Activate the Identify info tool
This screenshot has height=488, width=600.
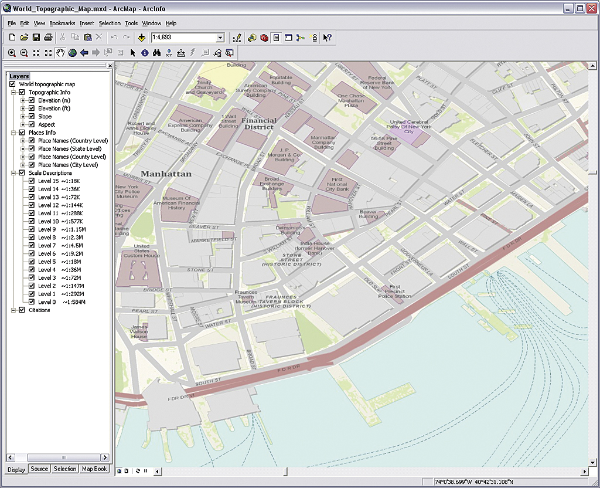(x=145, y=53)
